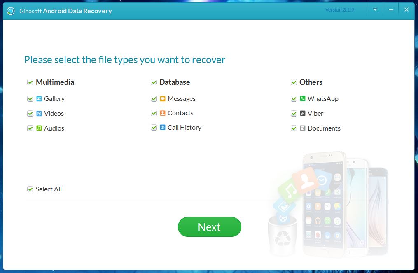Image resolution: width=418 pixels, height=273 pixels.
Task: Click the 'Gihosoft Android Data Recovery' title
Action: click(65, 11)
